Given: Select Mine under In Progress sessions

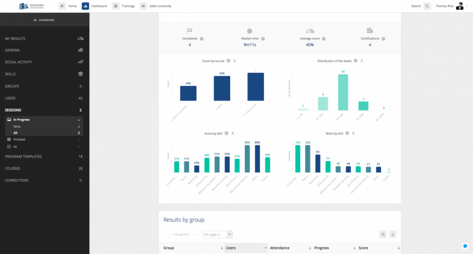Looking at the screenshot, I should [x=17, y=126].
